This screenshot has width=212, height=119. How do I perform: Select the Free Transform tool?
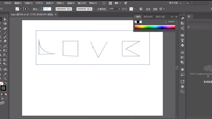(5, 51)
